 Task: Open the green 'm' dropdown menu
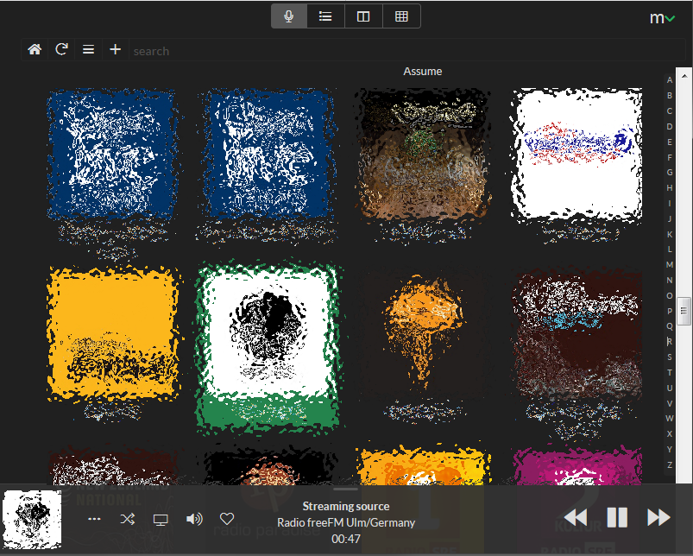pyautogui.click(x=662, y=17)
